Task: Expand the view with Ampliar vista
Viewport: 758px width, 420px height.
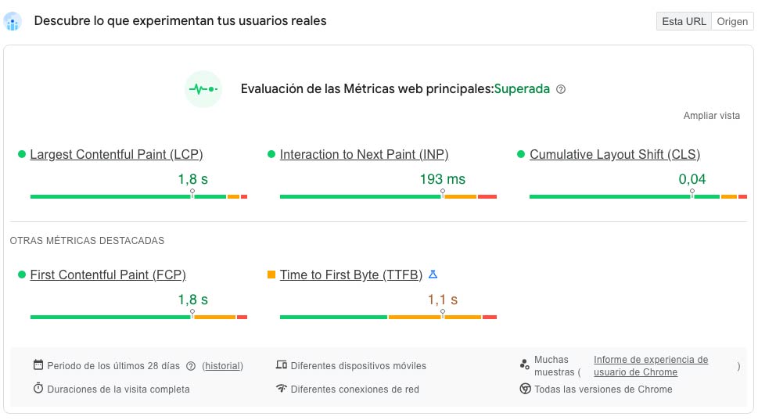Action: 711,116
